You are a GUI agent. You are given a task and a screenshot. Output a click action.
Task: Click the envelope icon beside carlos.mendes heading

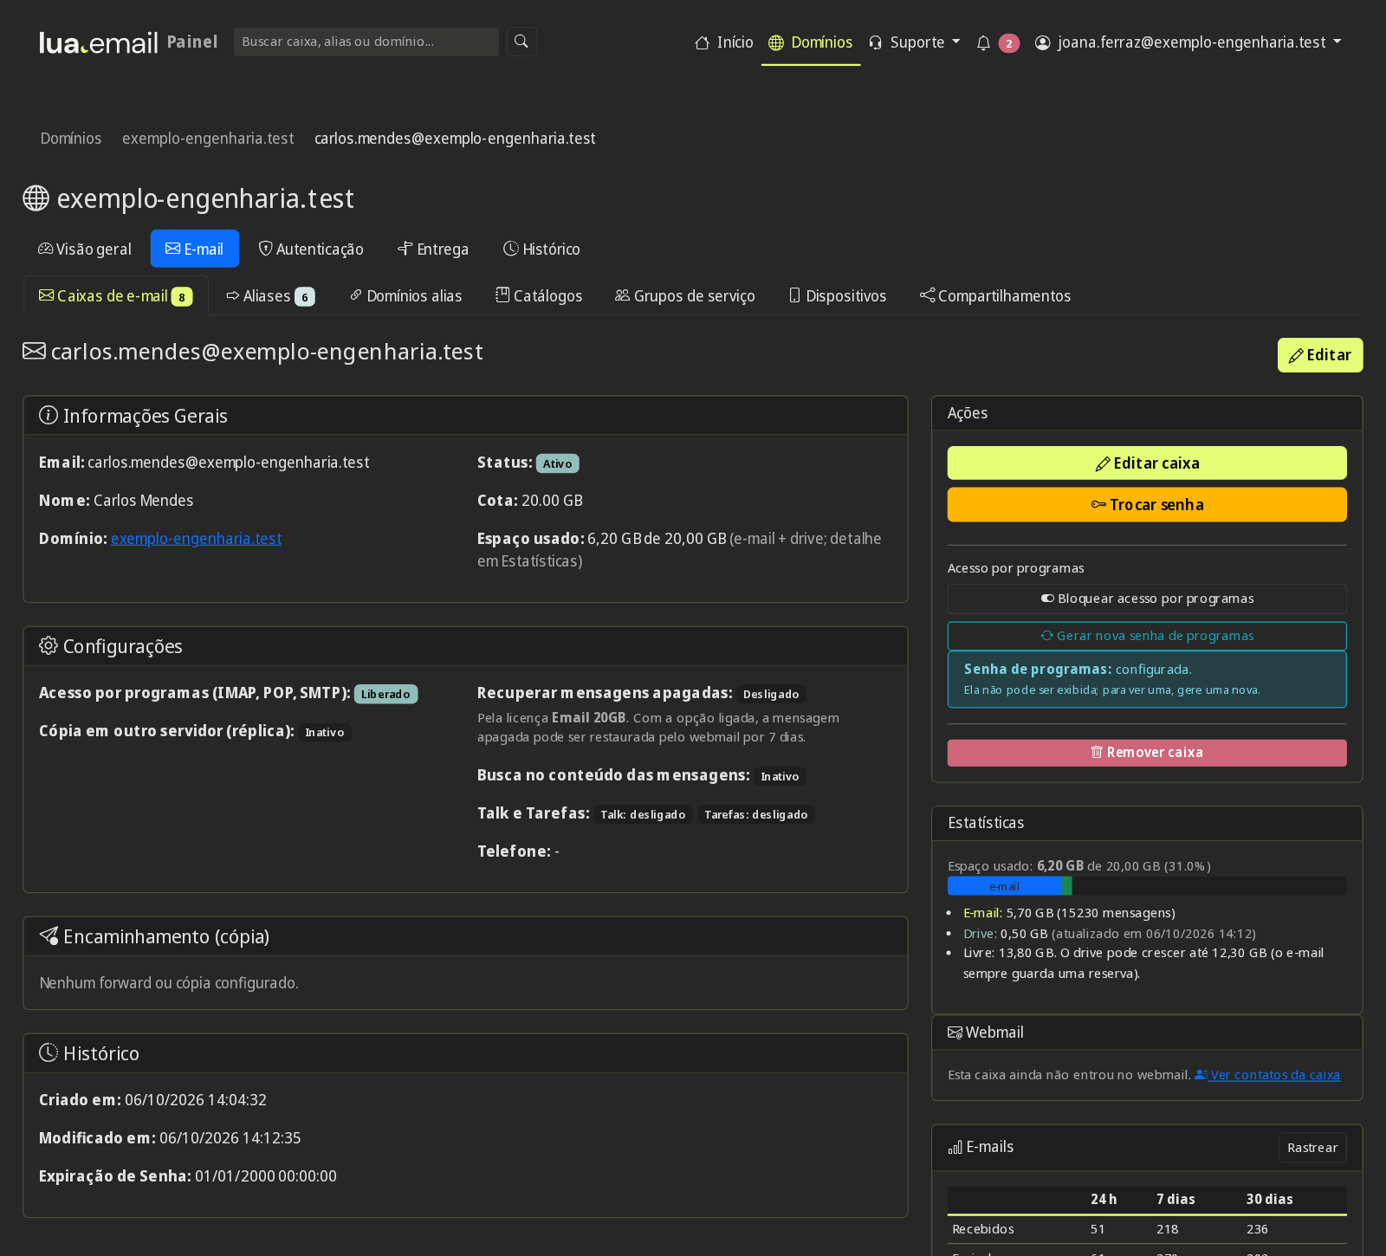[x=34, y=351]
